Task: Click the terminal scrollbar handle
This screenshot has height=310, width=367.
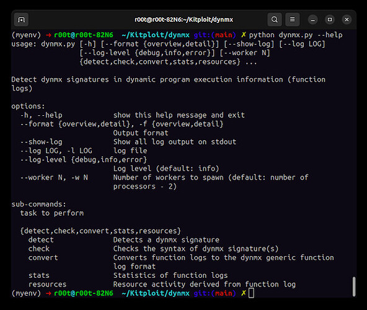Action: click(x=354, y=286)
